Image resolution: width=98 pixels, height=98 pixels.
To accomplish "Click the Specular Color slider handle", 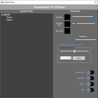I will pyautogui.click(x=76, y=24).
